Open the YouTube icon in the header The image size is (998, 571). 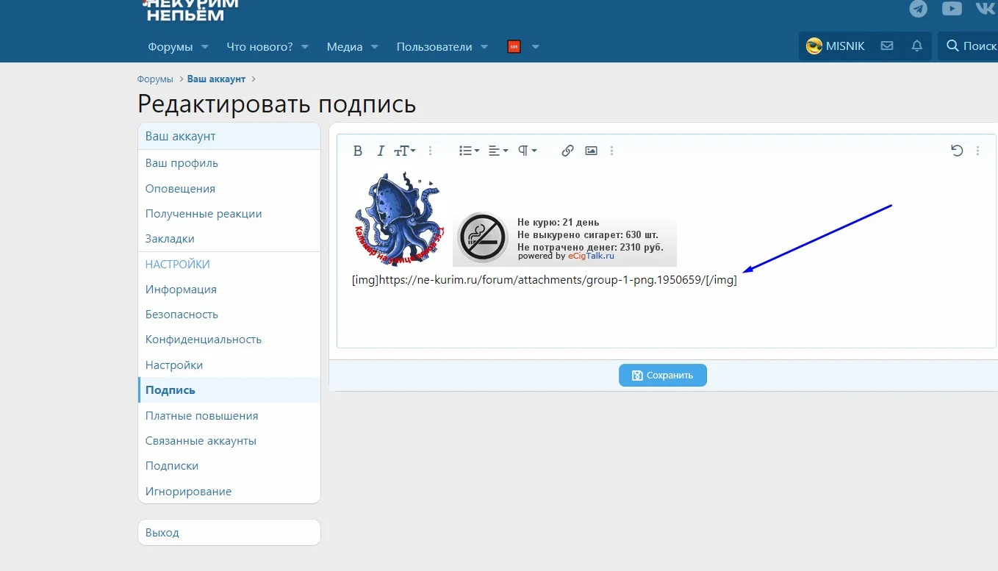[x=951, y=9]
